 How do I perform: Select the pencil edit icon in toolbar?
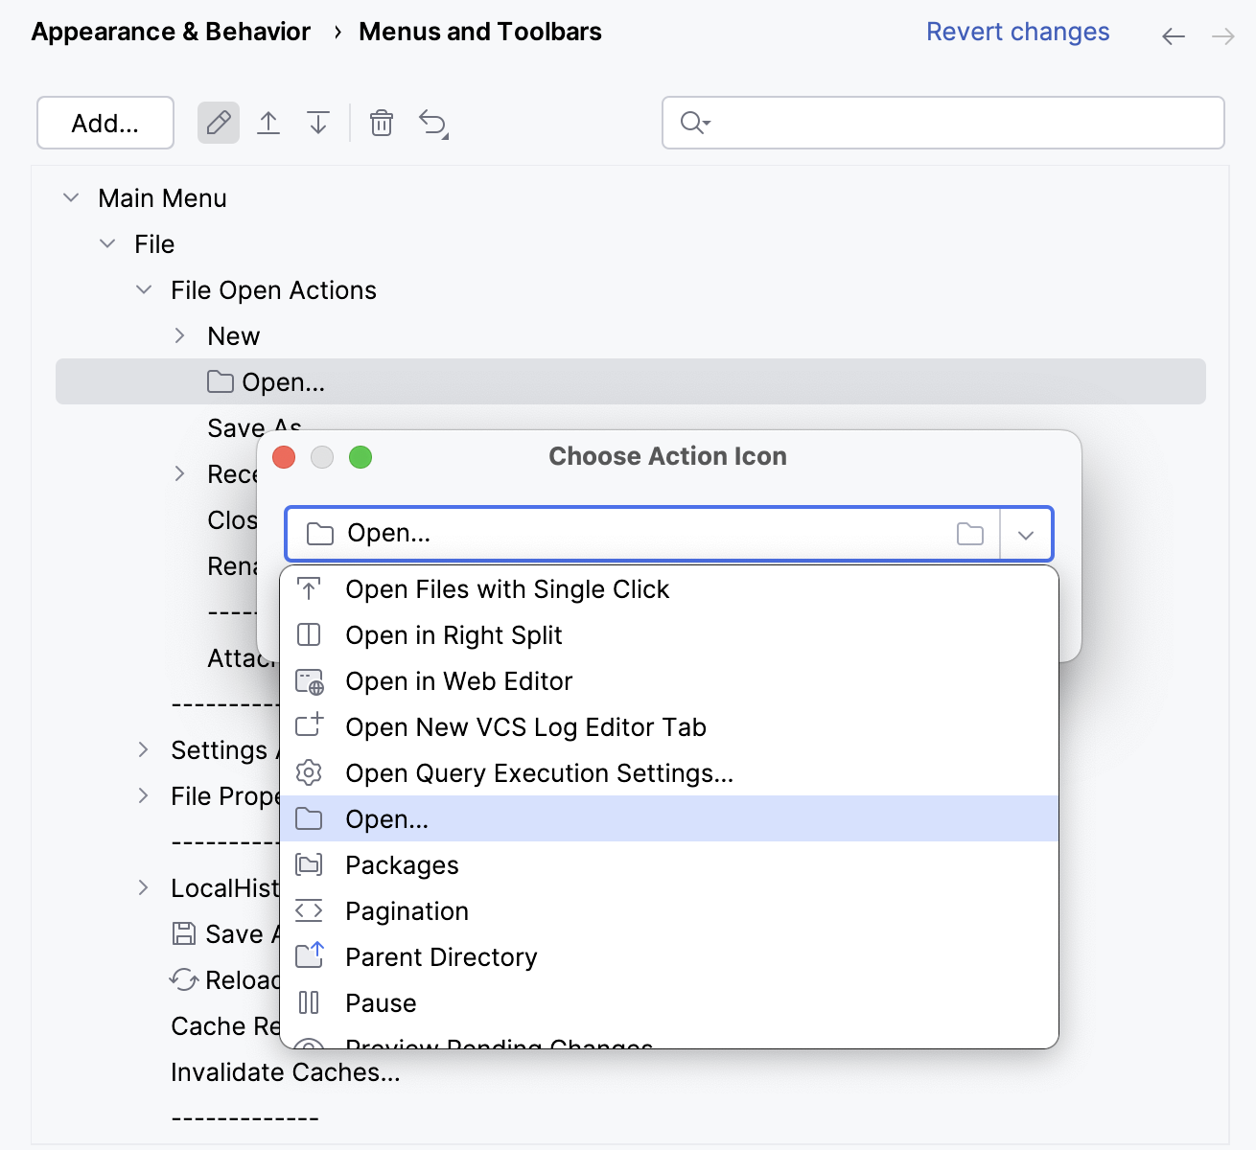click(x=218, y=123)
